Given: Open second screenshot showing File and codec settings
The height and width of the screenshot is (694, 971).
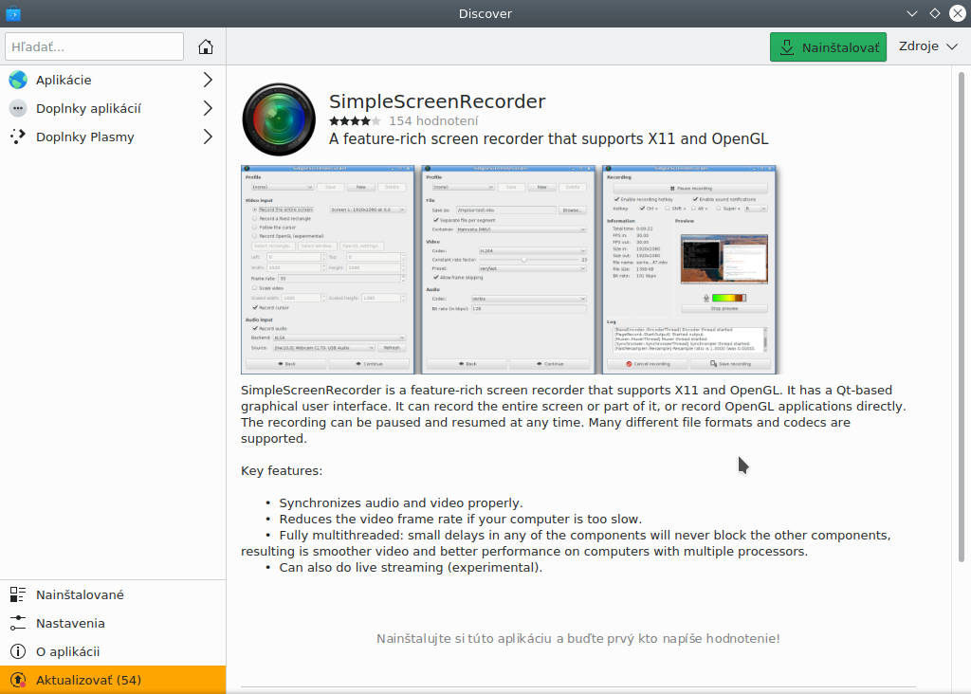Looking at the screenshot, I should pyautogui.click(x=508, y=269).
